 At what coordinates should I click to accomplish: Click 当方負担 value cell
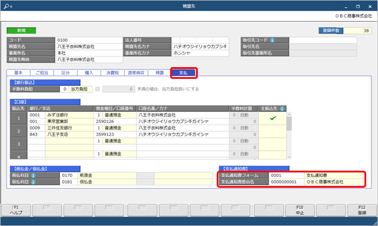pyautogui.click(x=80, y=89)
